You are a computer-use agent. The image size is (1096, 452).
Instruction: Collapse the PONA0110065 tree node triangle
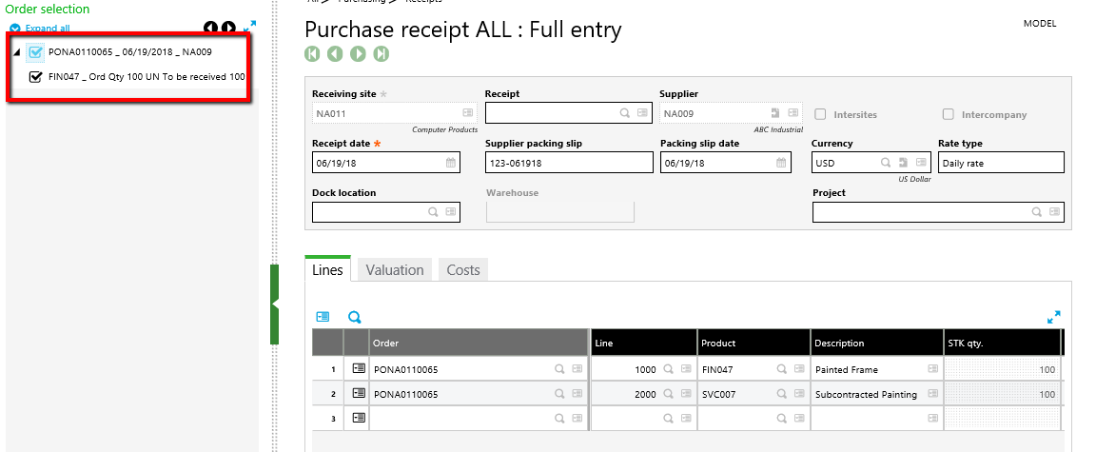point(16,54)
